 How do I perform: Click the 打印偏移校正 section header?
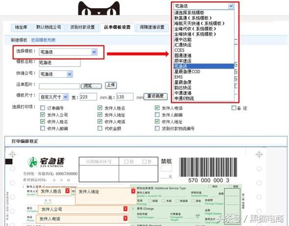146,141
